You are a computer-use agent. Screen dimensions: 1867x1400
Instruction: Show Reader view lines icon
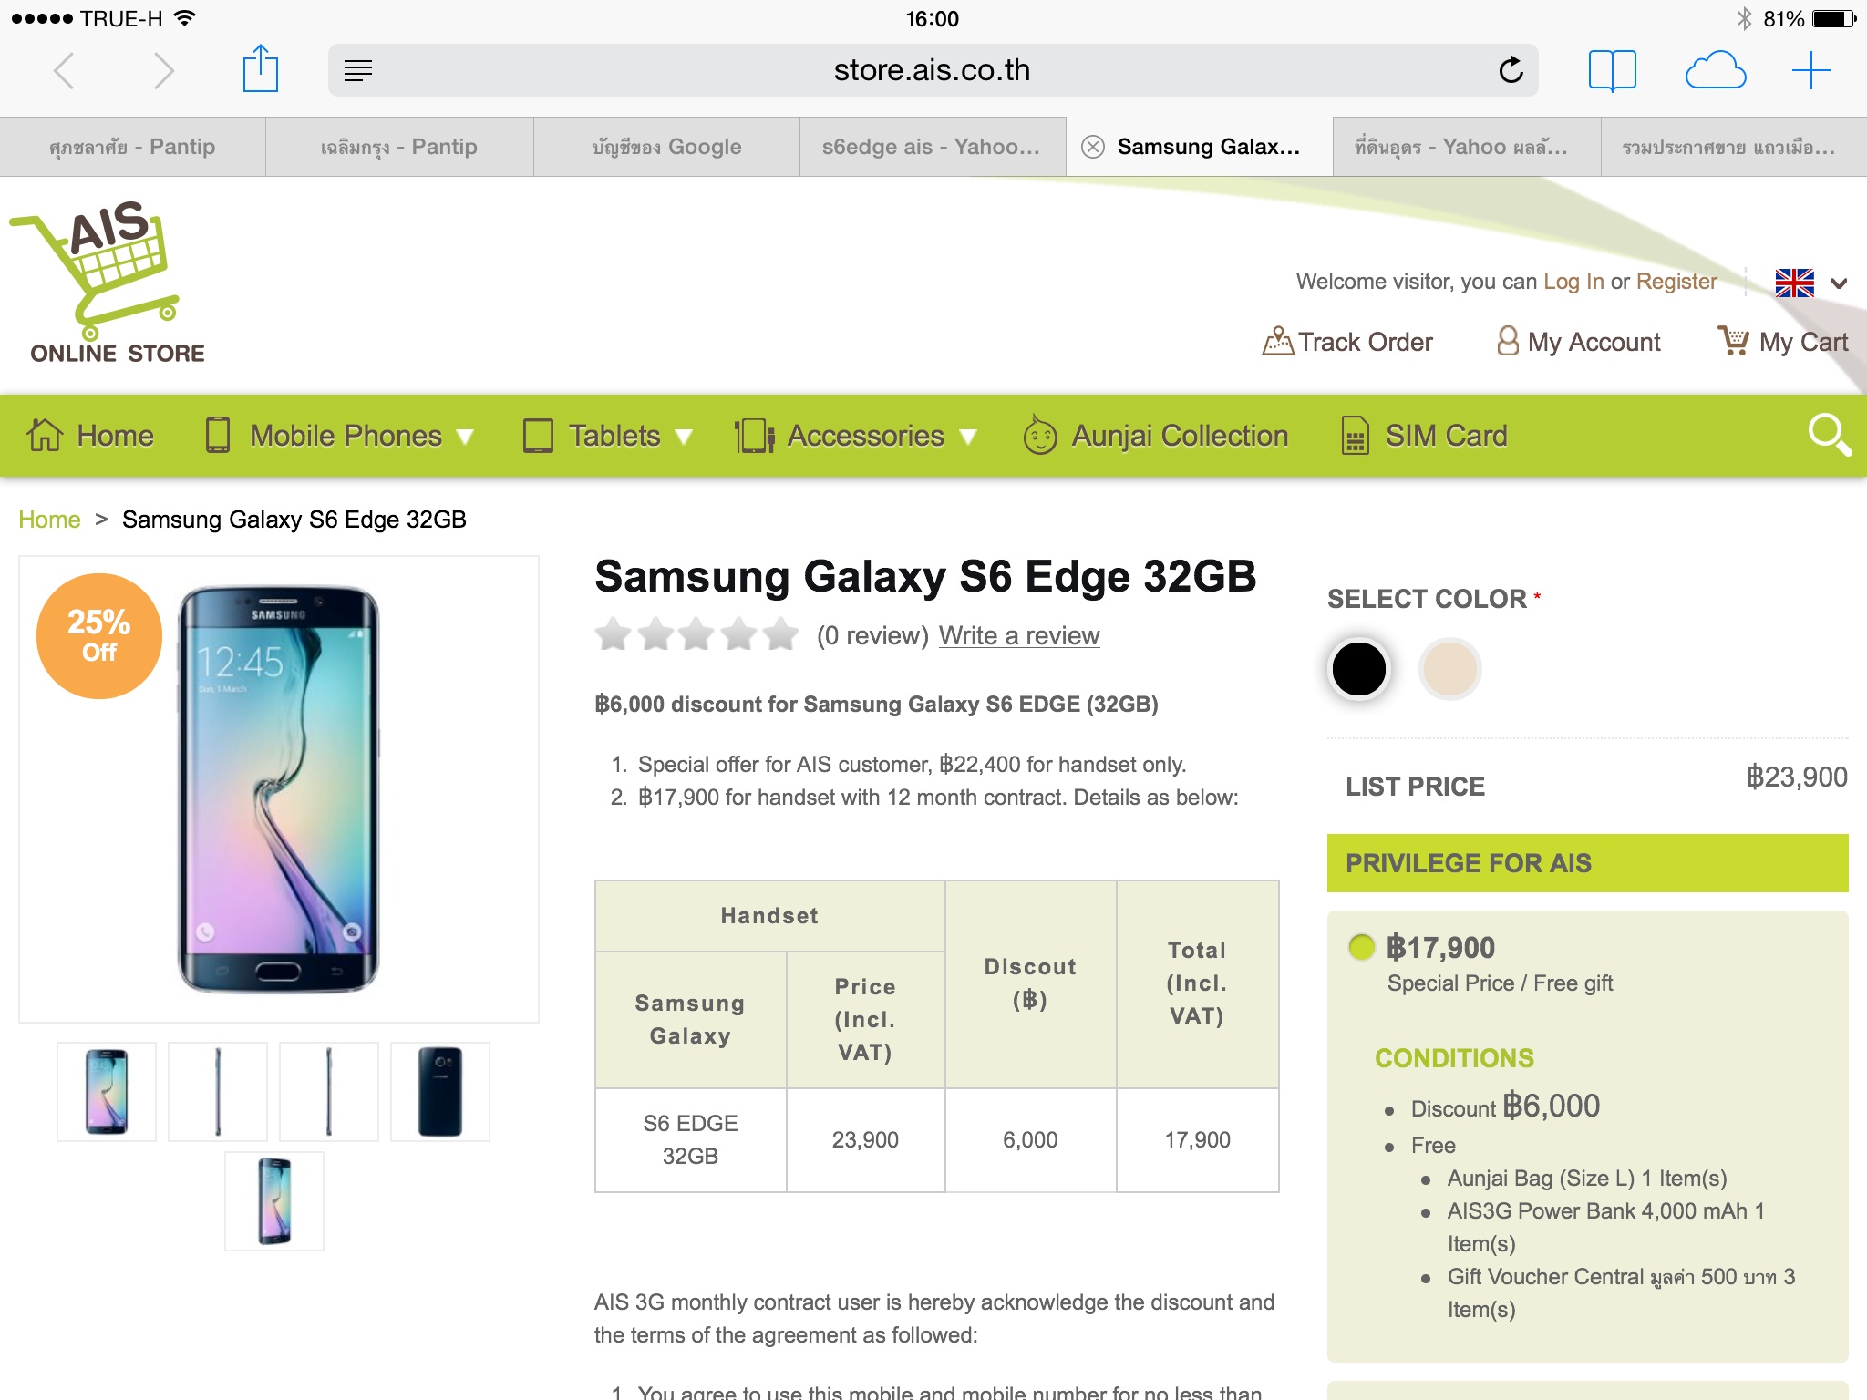point(358,70)
